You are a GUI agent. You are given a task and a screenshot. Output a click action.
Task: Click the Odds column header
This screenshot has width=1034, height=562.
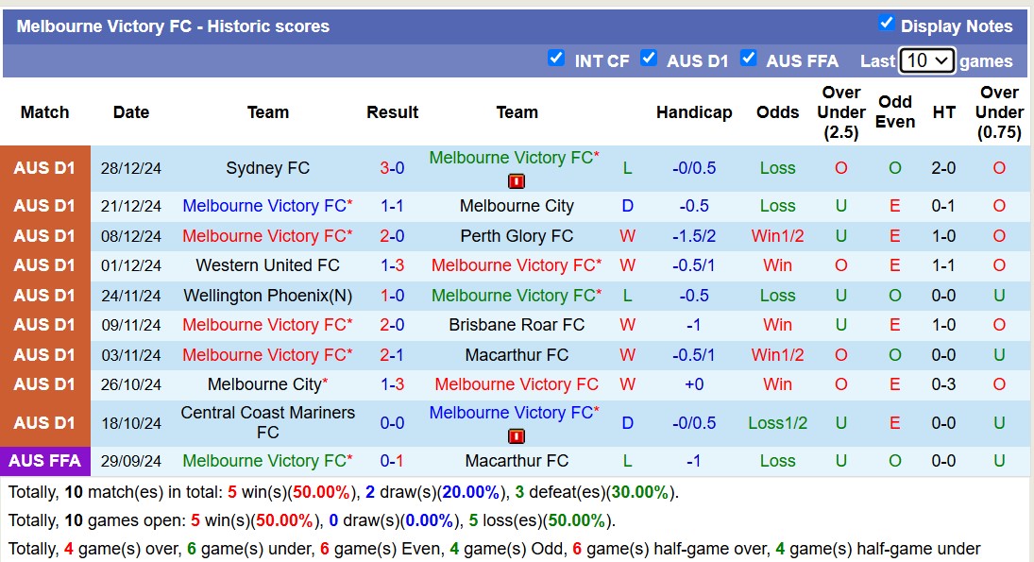point(777,111)
